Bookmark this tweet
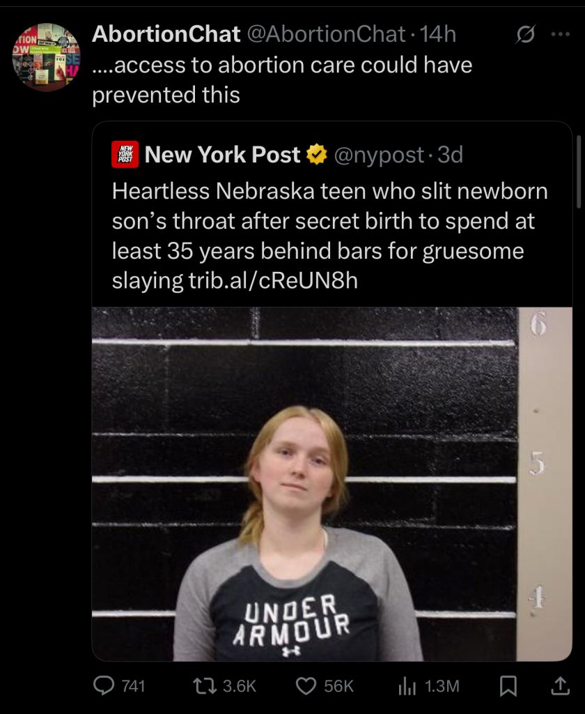Screen dimensions: 585x714 [x=508, y=686]
